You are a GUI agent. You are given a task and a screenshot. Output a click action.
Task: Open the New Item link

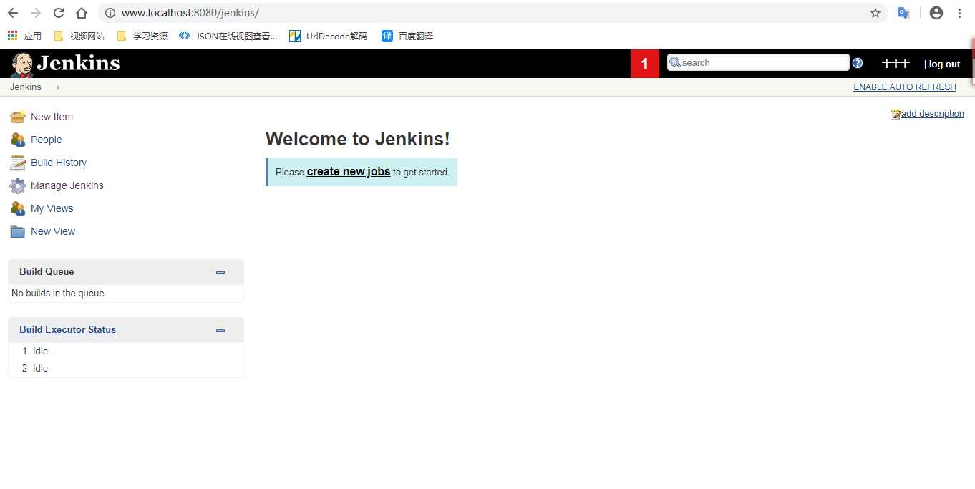(52, 117)
